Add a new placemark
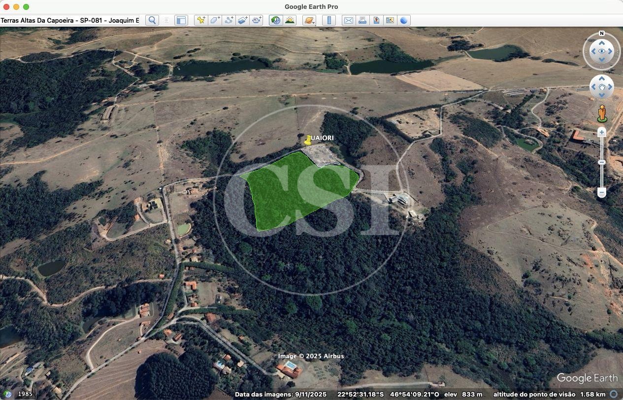The height and width of the screenshot is (400, 623). [x=200, y=20]
